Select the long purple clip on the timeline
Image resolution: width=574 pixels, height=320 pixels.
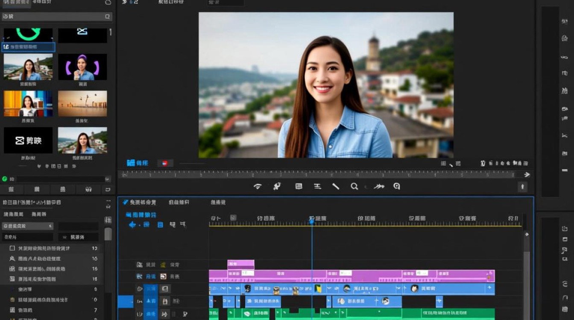pyautogui.click(x=351, y=276)
